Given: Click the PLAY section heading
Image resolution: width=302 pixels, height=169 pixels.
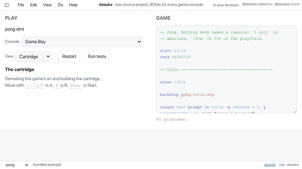Looking at the screenshot, I should click(11, 18).
